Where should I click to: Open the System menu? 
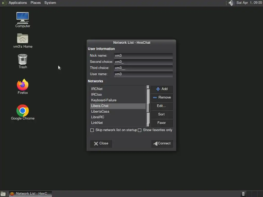(50, 3)
